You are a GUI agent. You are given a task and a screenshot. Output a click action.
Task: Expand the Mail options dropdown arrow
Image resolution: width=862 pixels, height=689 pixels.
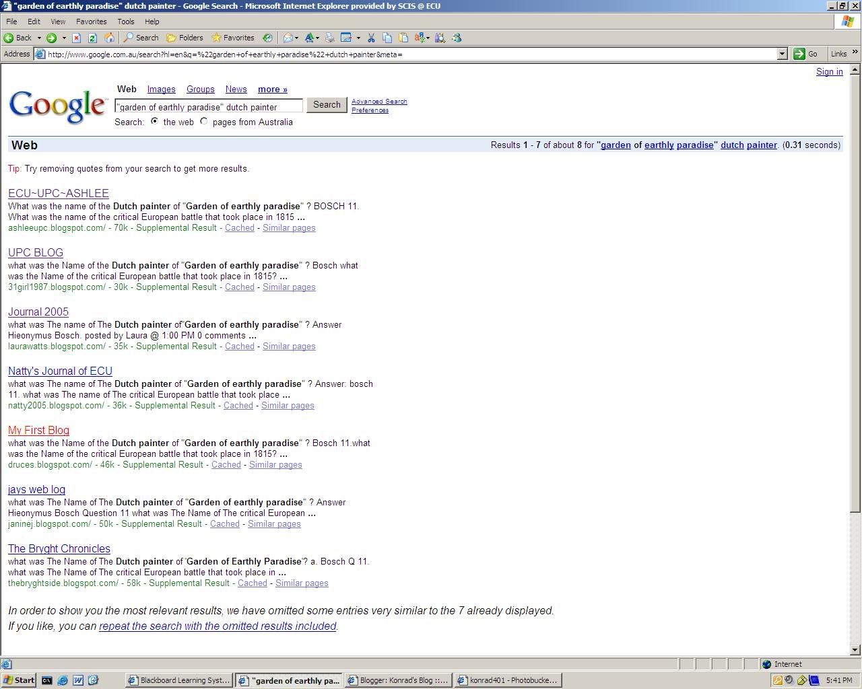click(297, 38)
